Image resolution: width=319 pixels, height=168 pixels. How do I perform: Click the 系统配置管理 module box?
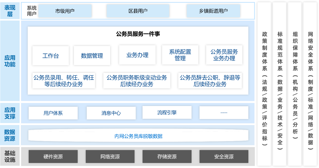(180, 55)
